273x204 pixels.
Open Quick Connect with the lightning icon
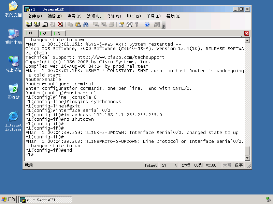click(37, 24)
